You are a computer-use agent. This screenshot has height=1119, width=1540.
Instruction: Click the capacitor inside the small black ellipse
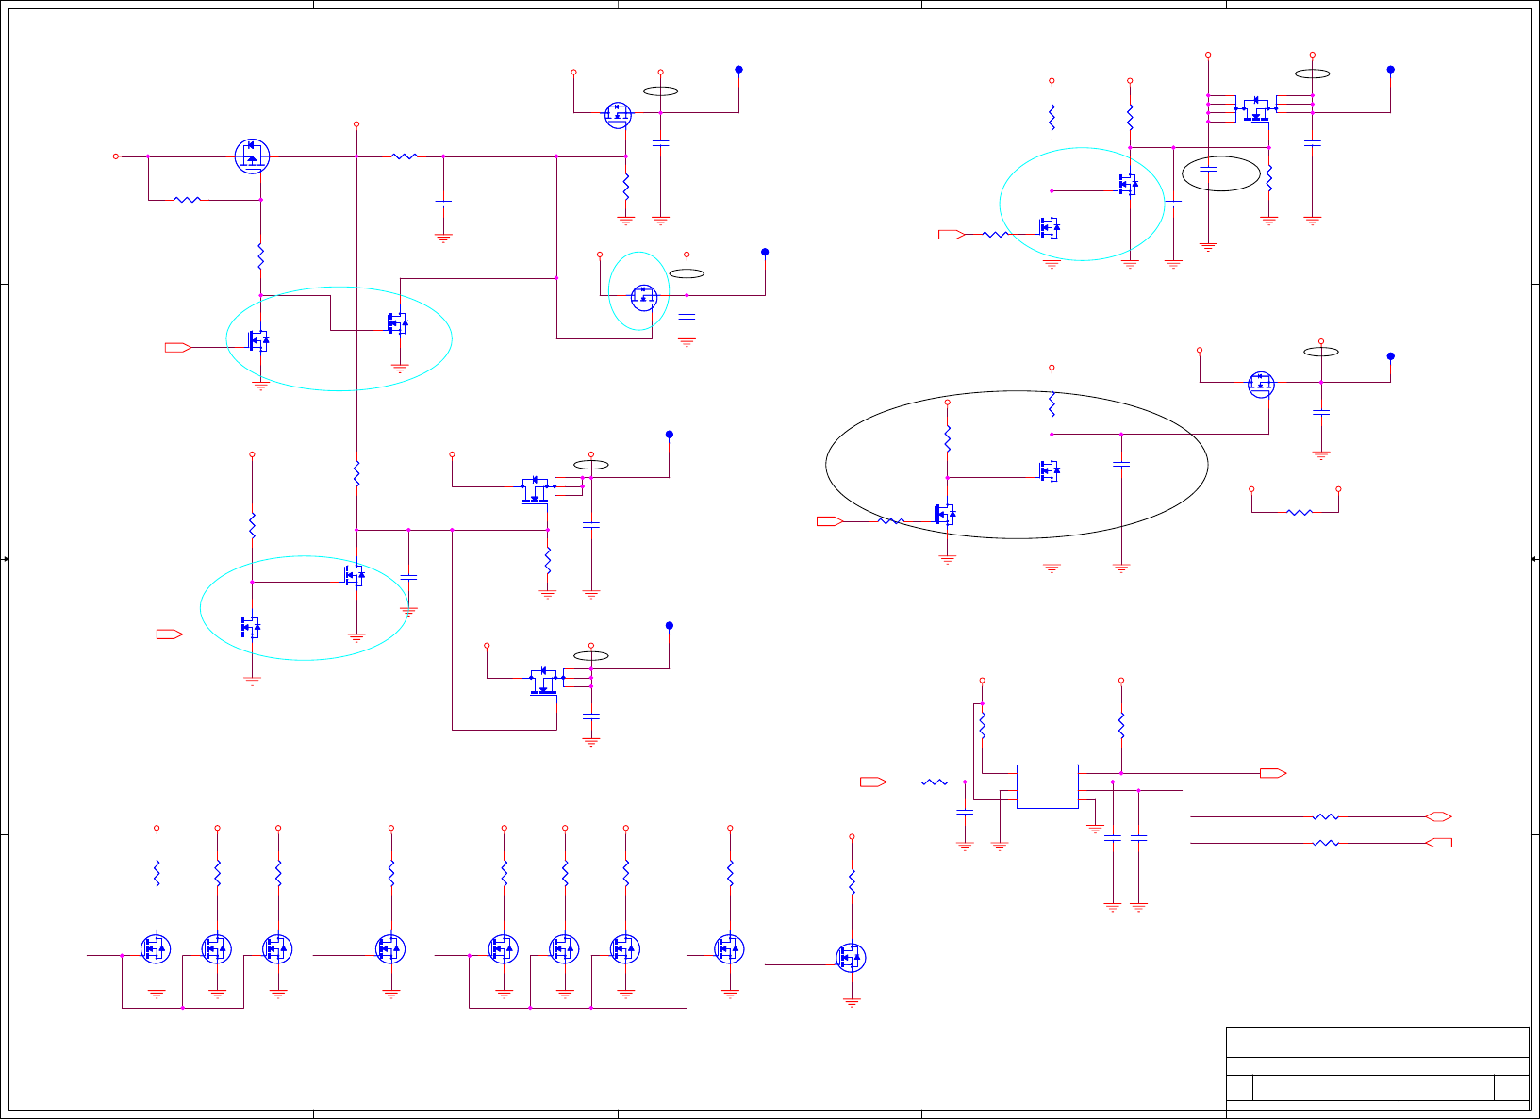1208,169
